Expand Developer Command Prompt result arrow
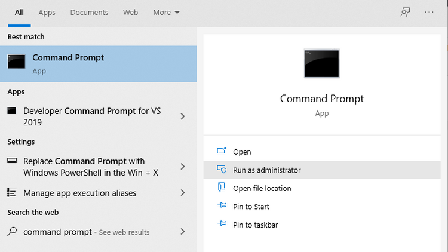The image size is (448, 252). (x=183, y=116)
